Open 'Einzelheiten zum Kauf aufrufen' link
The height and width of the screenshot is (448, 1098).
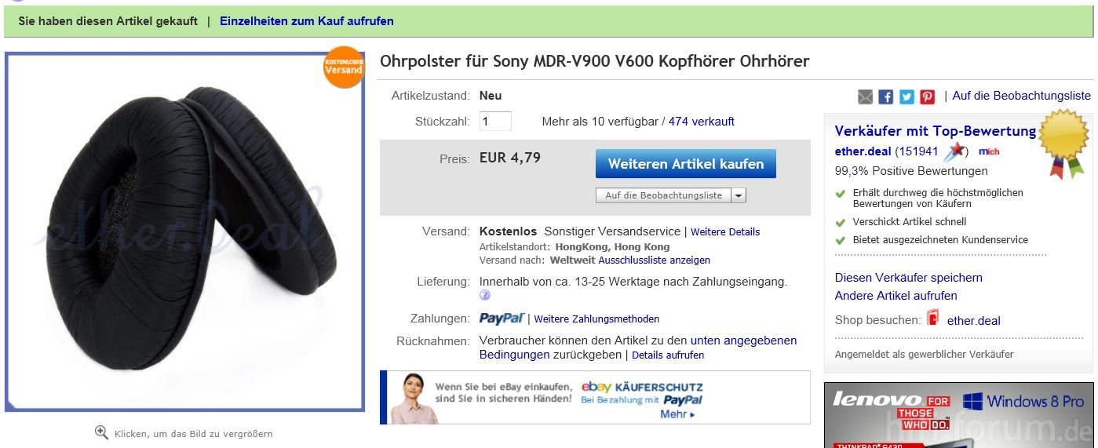tap(307, 21)
